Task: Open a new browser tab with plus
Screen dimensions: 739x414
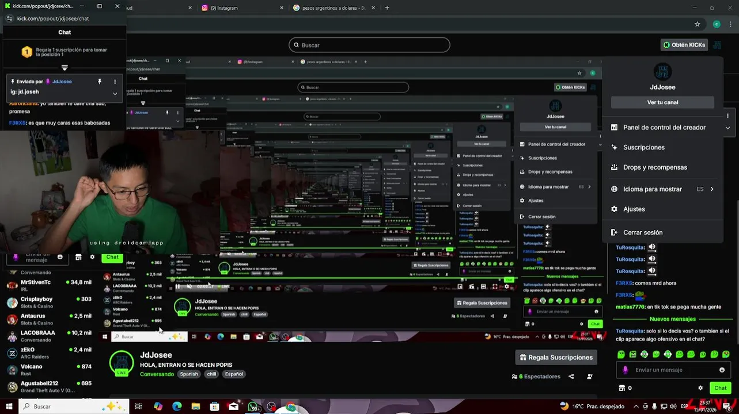Action: [387, 7]
